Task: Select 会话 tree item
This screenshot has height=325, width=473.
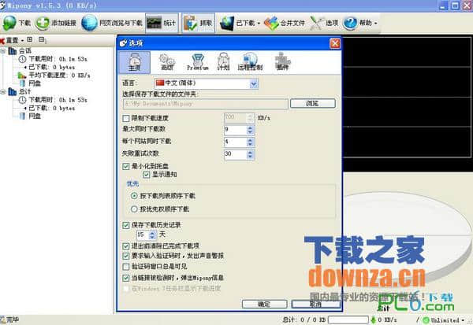Action: coord(25,50)
